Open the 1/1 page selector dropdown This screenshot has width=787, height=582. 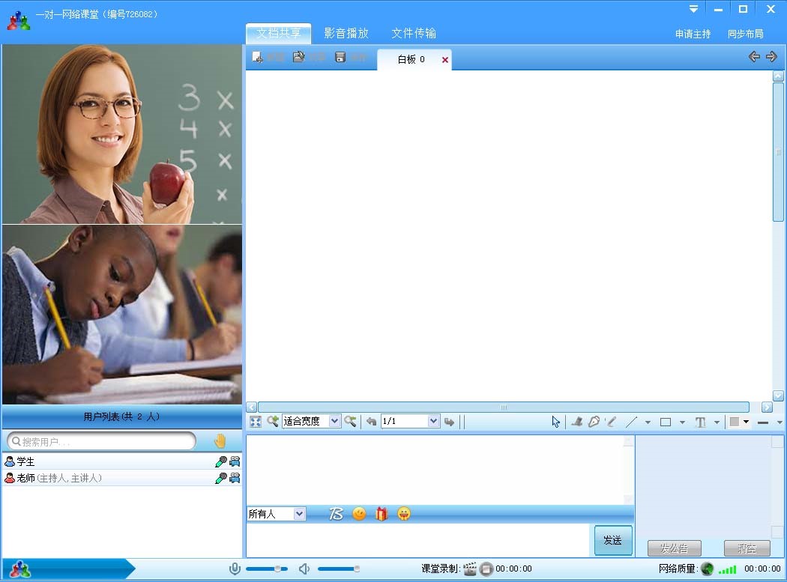tap(434, 421)
